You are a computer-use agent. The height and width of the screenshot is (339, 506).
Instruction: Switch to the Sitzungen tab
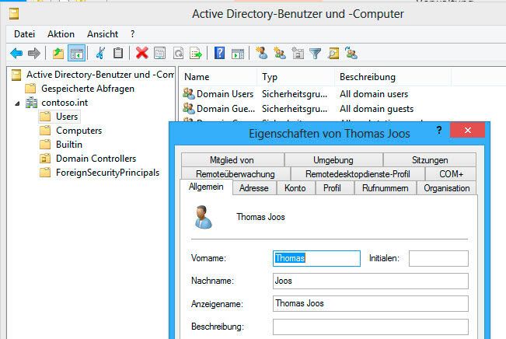click(x=430, y=160)
